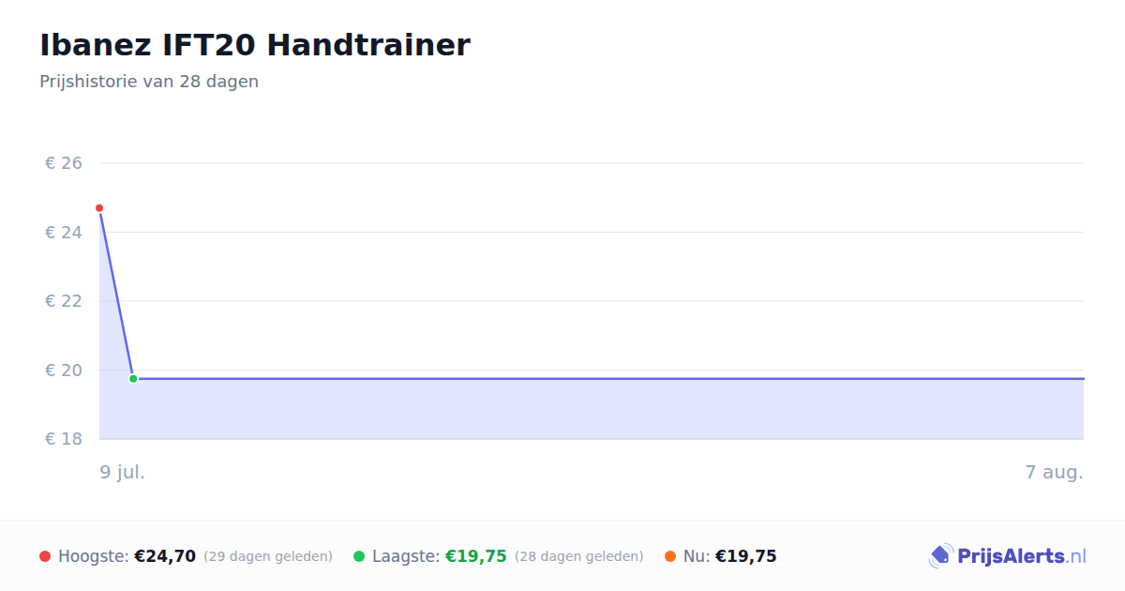Click the Prijshistorie van 28 dagen subtitle
Image resolution: width=1125 pixels, height=591 pixels.
pos(149,82)
